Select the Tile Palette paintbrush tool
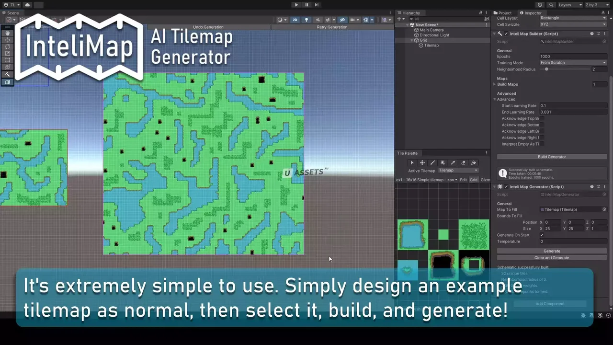This screenshot has width=613, height=345. point(432,163)
